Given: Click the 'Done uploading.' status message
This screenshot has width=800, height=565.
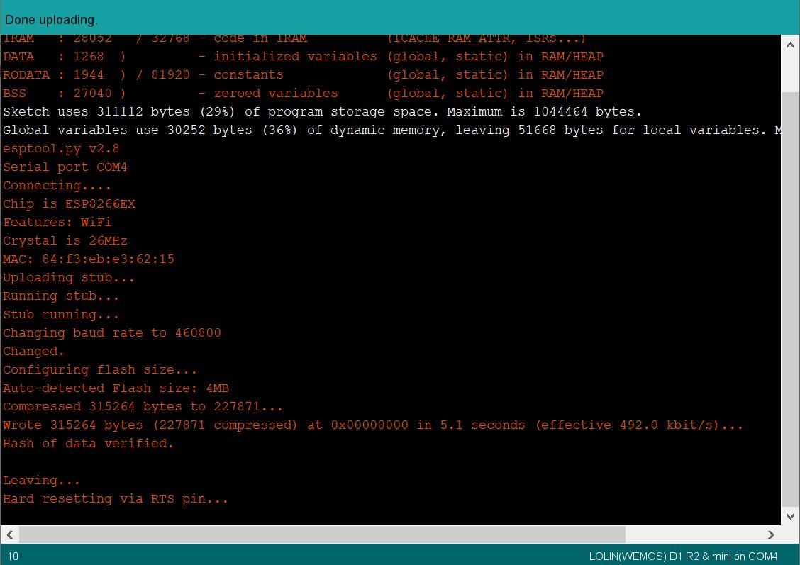Looking at the screenshot, I should click(51, 20).
